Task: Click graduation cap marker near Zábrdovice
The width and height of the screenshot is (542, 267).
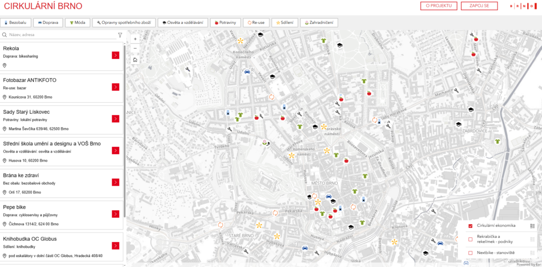Action: point(469,109)
